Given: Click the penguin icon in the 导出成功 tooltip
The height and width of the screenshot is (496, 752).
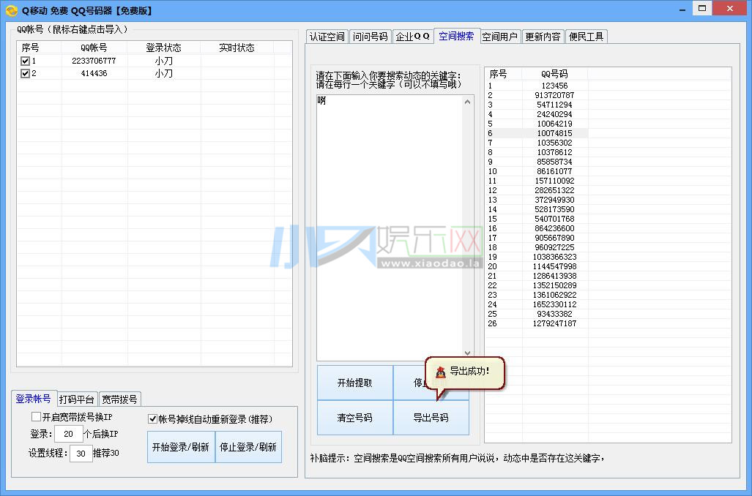Looking at the screenshot, I should [440, 373].
